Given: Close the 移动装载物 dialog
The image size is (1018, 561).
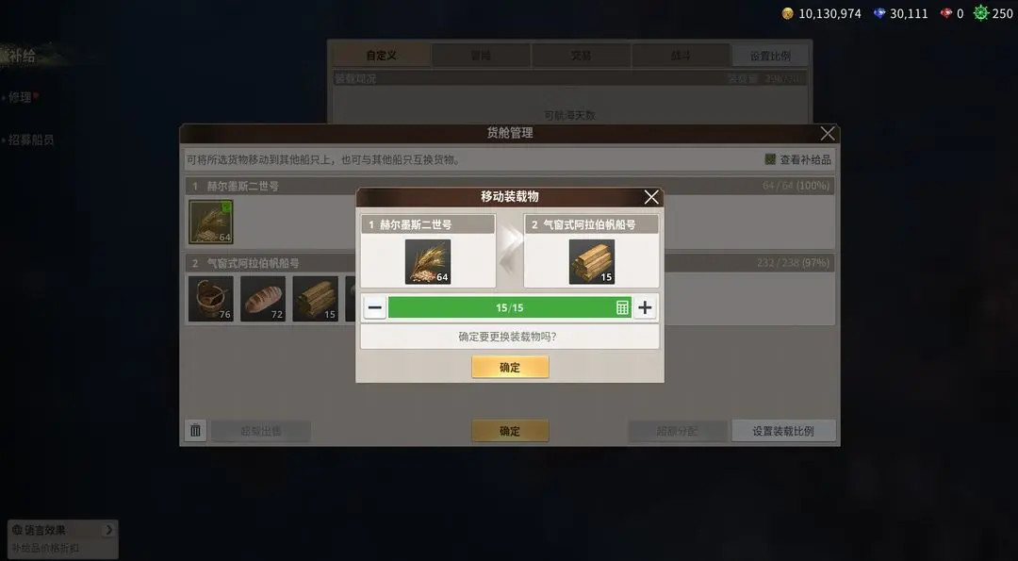Looking at the screenshot, I should [651, 197].
